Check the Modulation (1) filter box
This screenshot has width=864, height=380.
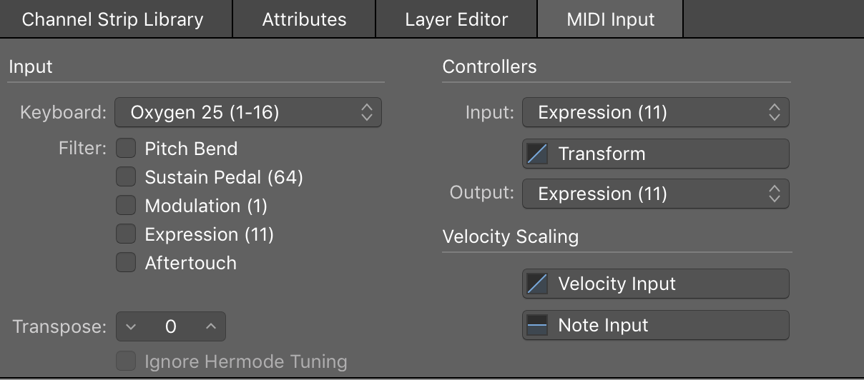click(x=126, y=206)
